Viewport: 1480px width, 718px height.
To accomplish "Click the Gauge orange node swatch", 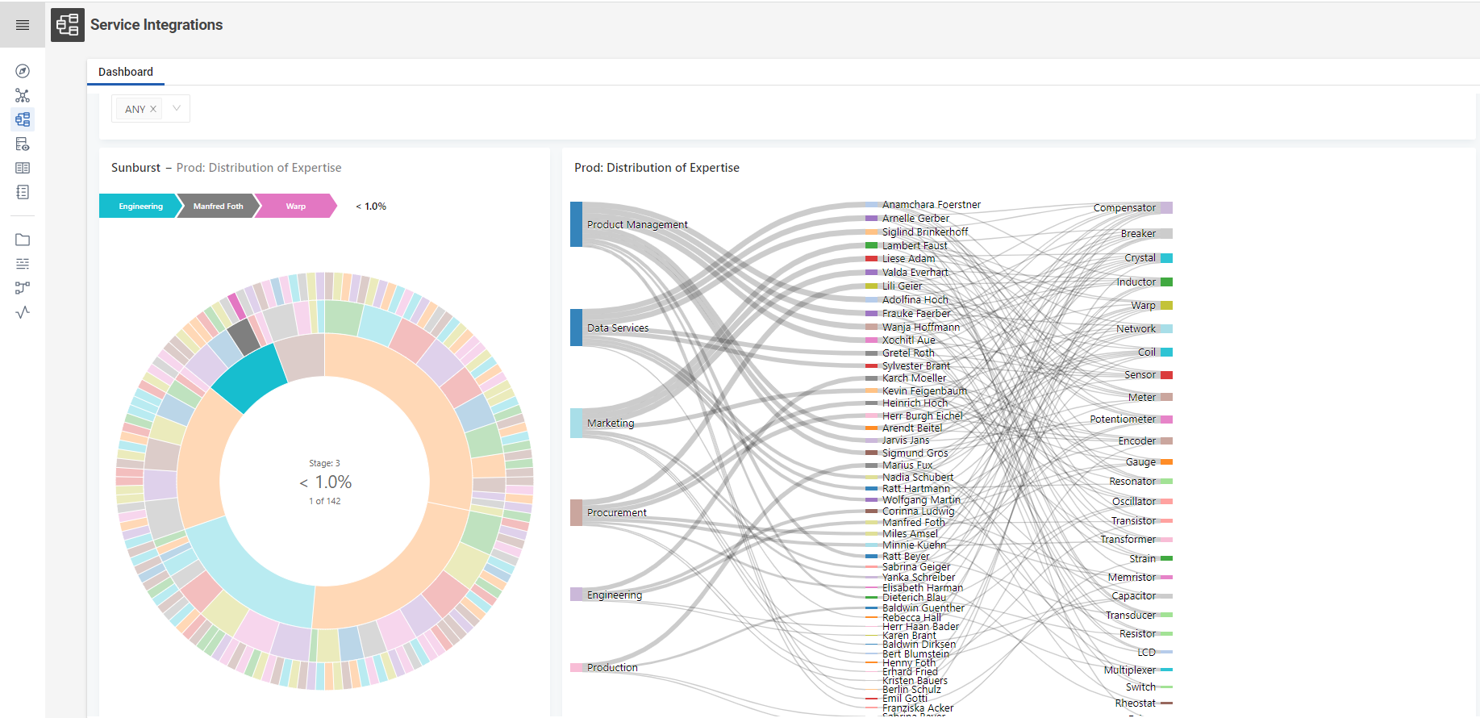I will pyautogui.click(x=1166, y=462).
